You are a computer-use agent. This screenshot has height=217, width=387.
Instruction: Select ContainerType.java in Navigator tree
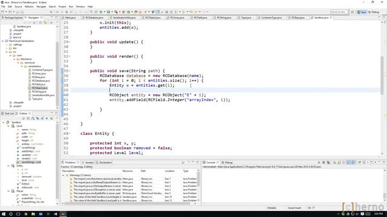point(42,70)
